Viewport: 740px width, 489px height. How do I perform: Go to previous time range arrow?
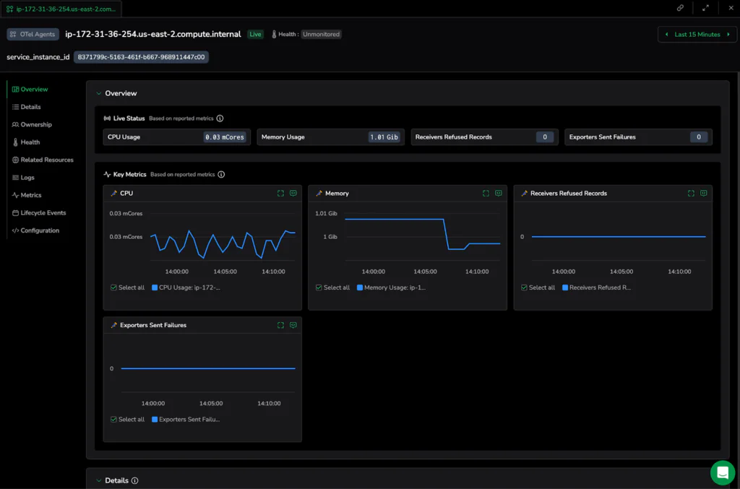666,35
